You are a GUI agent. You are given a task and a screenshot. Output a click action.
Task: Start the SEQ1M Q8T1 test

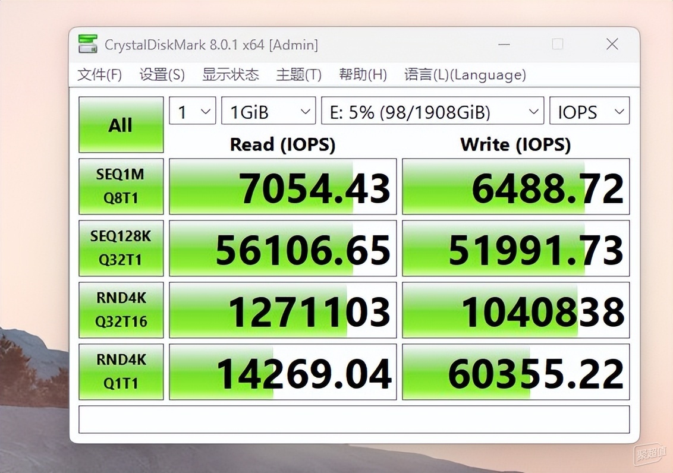point(121,186)
